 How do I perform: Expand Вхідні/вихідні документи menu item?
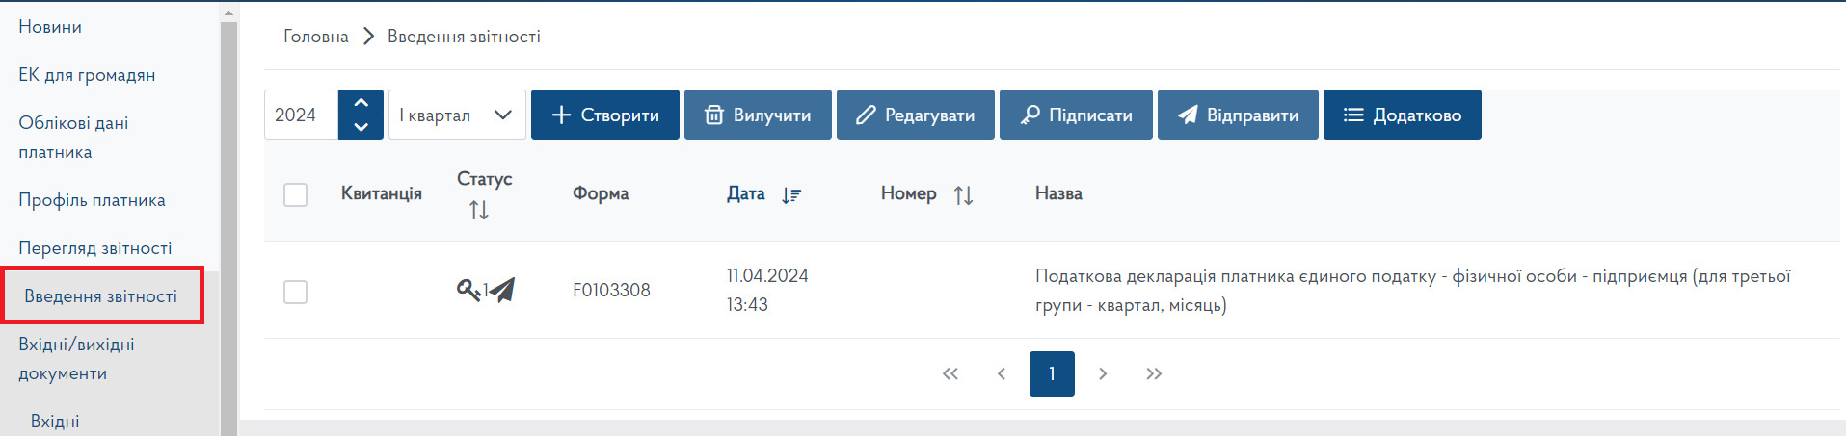tap(76, 359)
